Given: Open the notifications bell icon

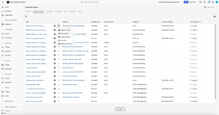Looking at the screenshot, I should tap(208, 2).
